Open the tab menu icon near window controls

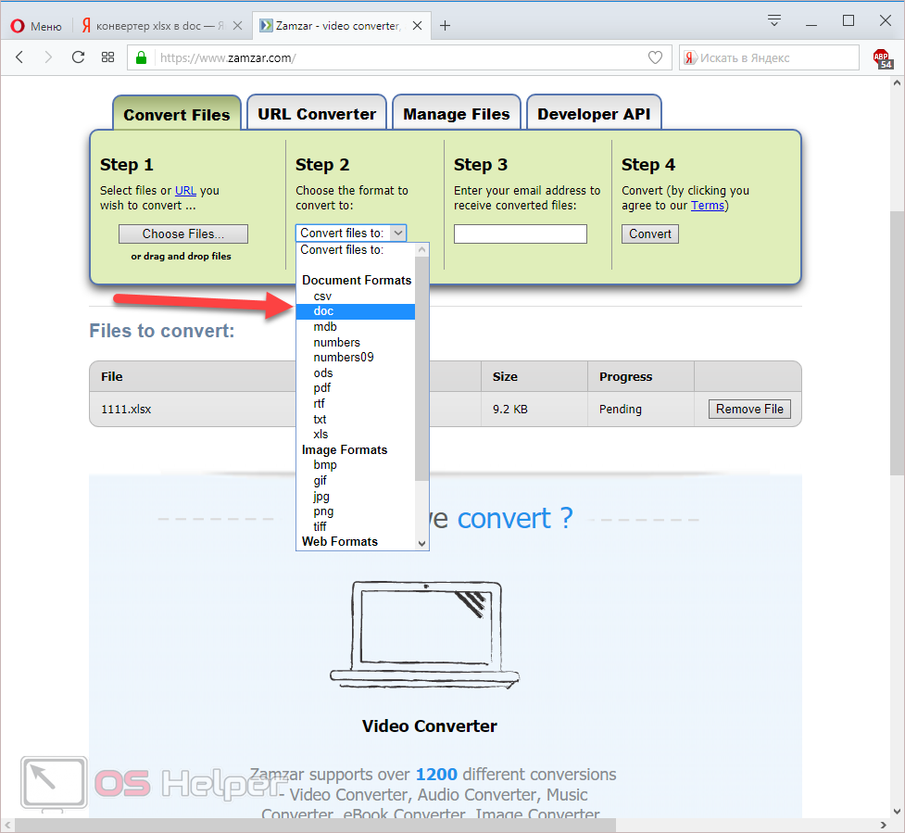tap(774, 20)
